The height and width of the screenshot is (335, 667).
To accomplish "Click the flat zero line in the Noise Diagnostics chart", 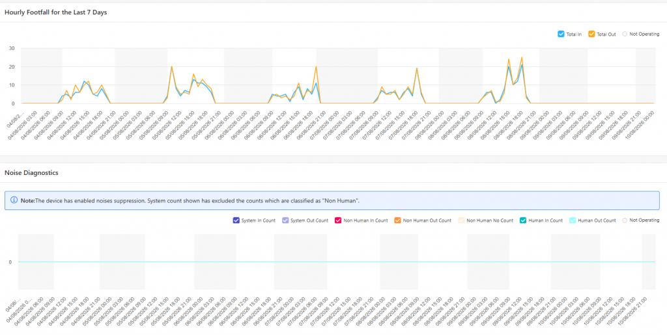I will tap(336, 262).
